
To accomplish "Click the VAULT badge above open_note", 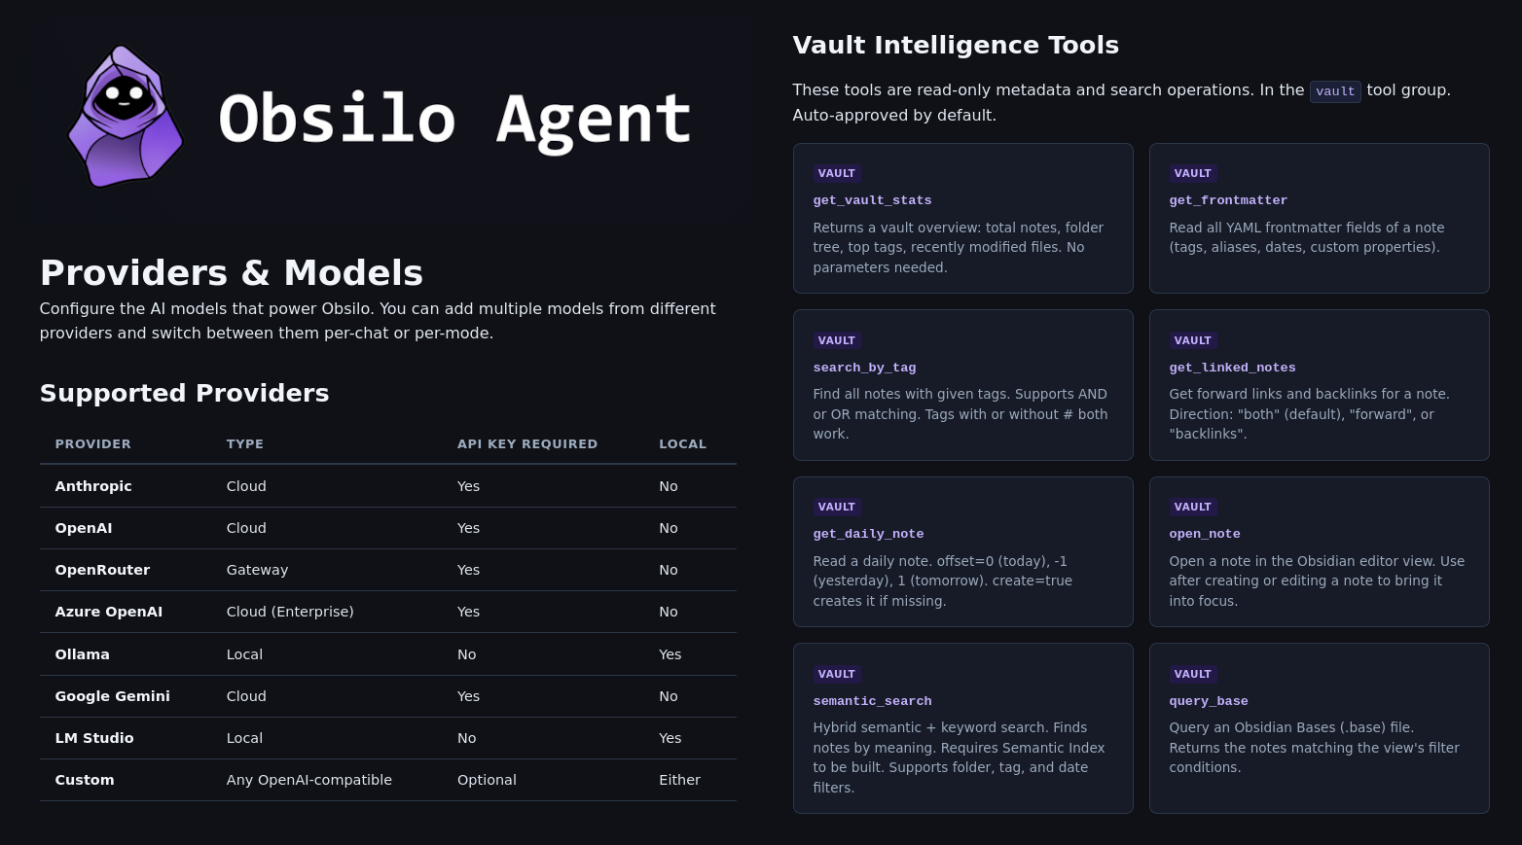I will click(x=1193, y=507).
